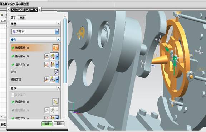Collapse the 类型 section

58,24
